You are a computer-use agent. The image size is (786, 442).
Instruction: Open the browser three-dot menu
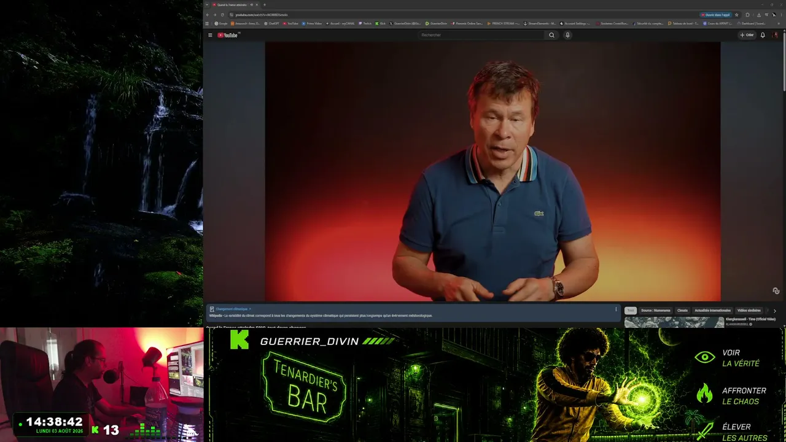point(780,15)
